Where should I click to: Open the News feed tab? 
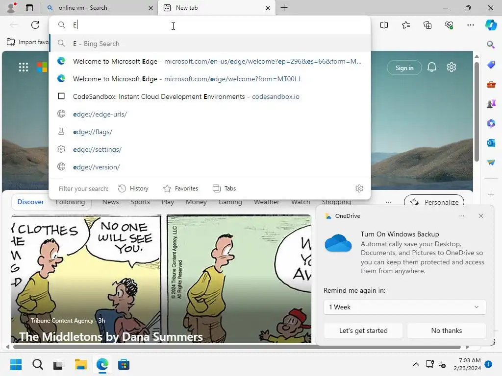pyautogui.click(x=110, y=202)
